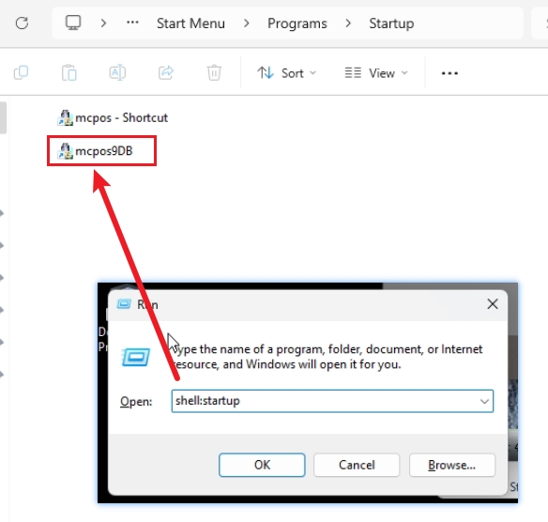The width and height of the screenshot is (548, 522).
Task: Click the This PC monitor icon
Action: 73,23
